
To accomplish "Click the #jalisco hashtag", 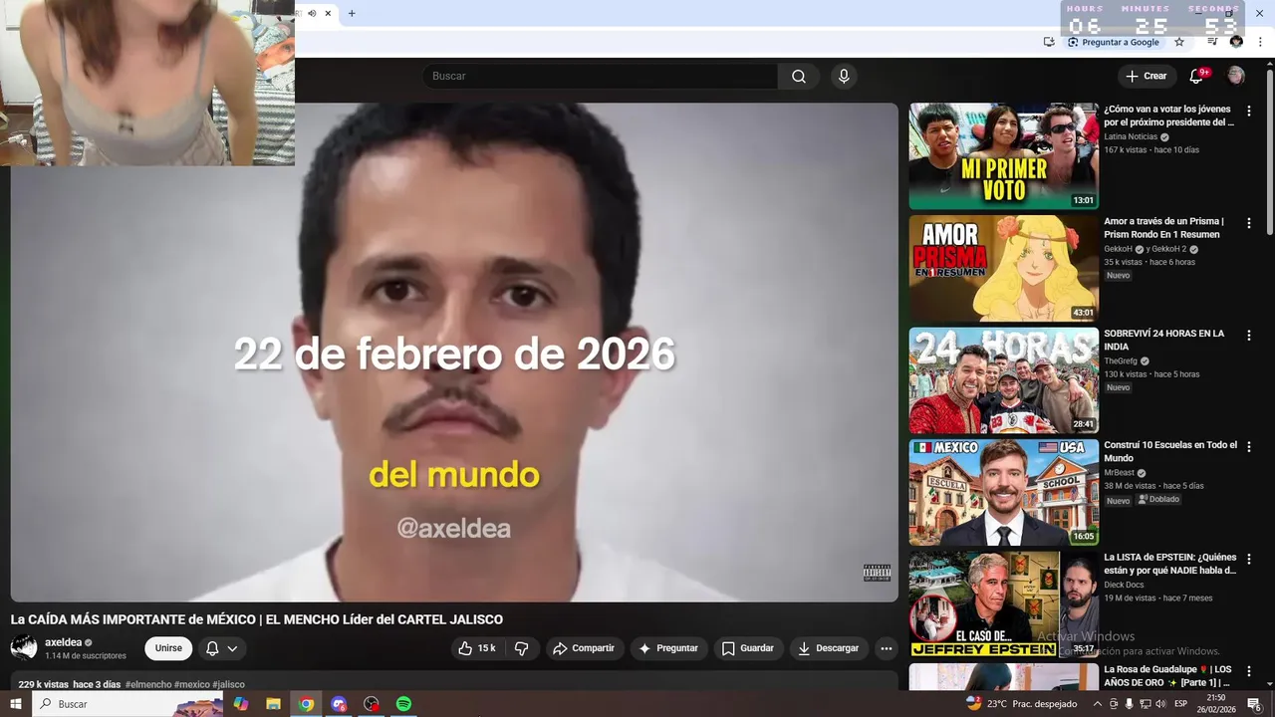I will 228,684.
